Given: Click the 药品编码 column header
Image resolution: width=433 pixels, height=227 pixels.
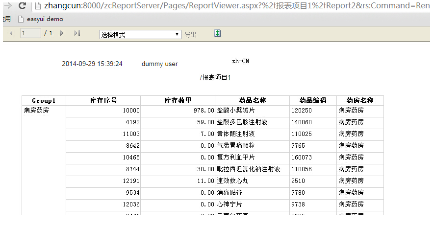Looking at the screenshot, I should click(x=313, y=100).
